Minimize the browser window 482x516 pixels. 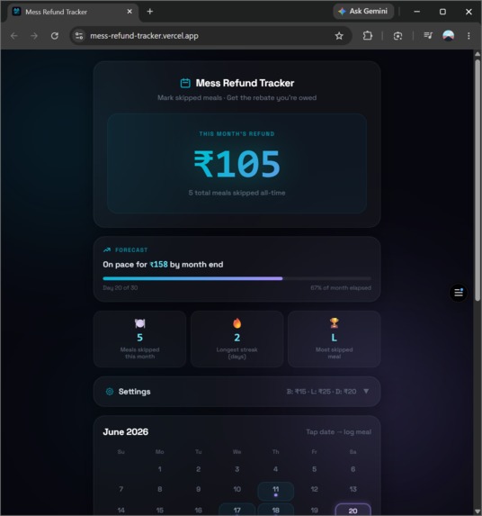point(417,12)
